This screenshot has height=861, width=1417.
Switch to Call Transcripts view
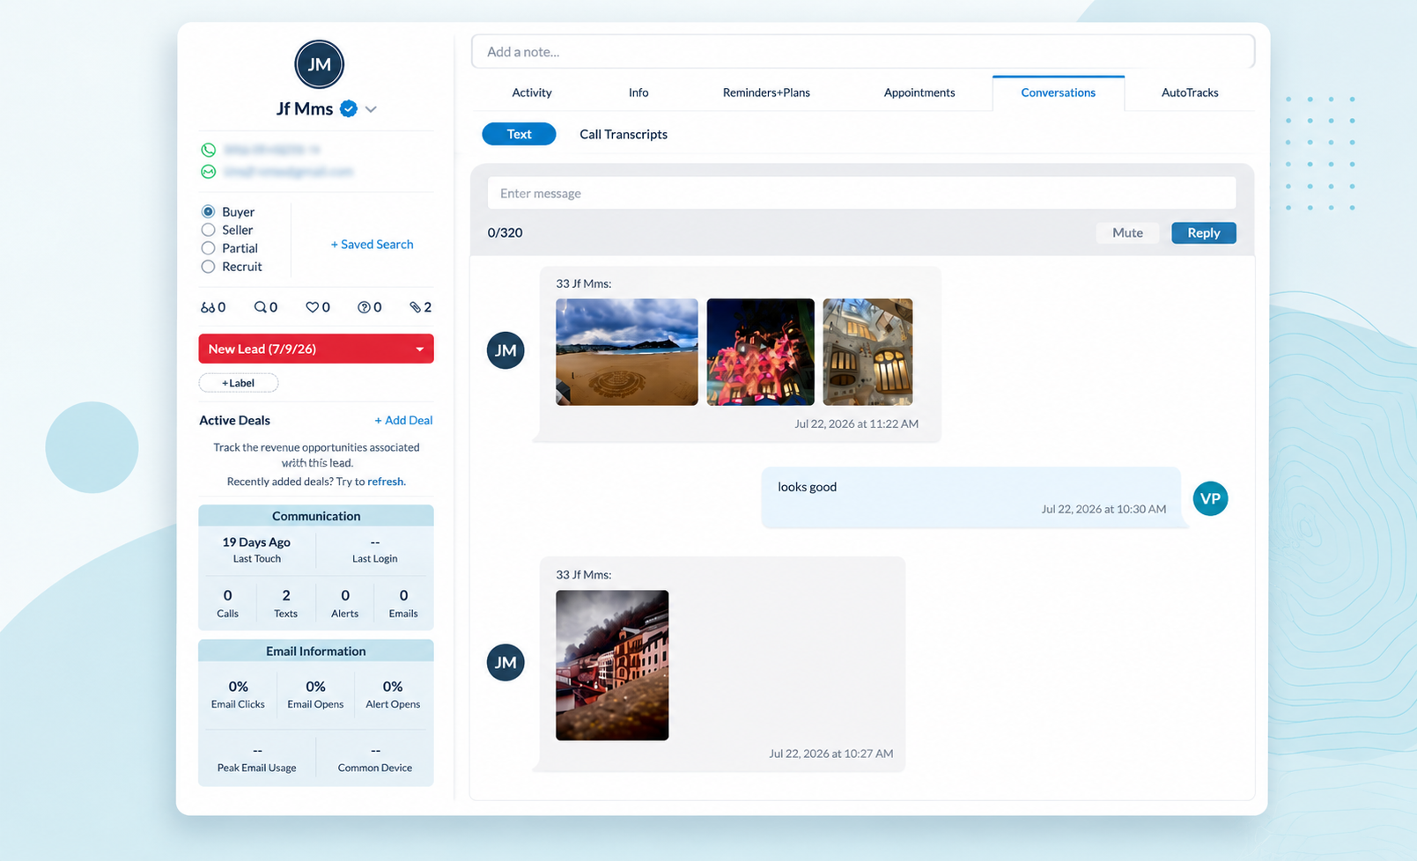coord(624,135)
